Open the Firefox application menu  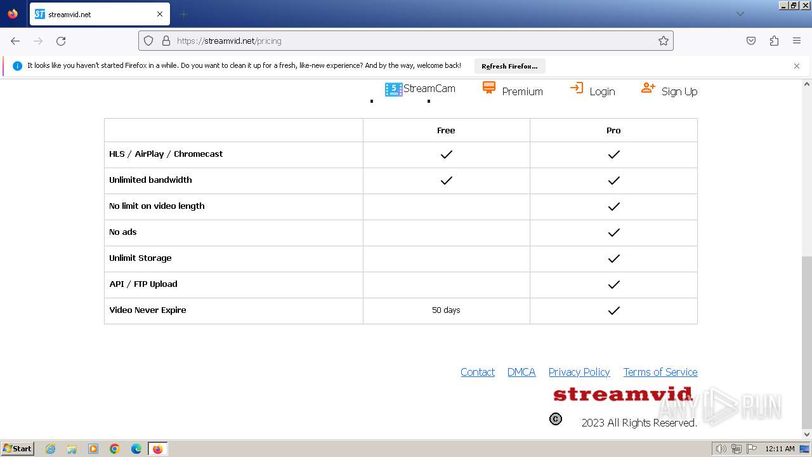[797, 41]
